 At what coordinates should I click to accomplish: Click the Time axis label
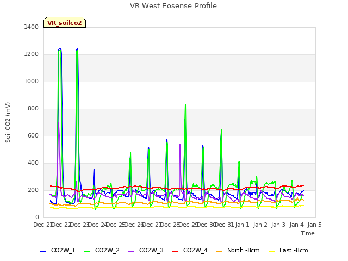click(x=308, y=233)
